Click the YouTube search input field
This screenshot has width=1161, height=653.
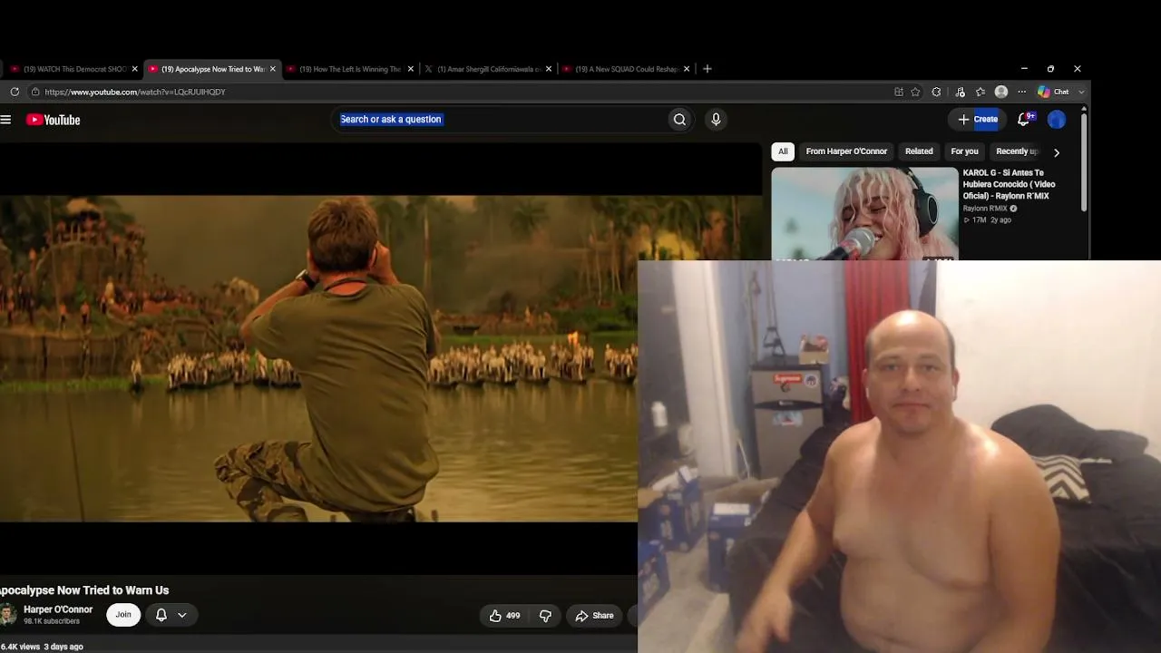[x=500, y=120]
